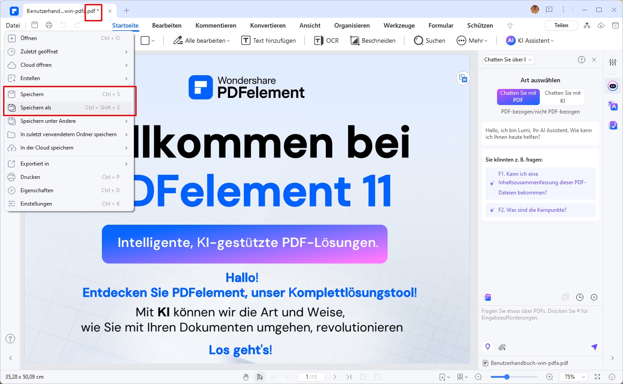This screenshot has height=384, width=623.
Task: Click the lightbulb icon next to Schützen
Action: click(510, 25)
